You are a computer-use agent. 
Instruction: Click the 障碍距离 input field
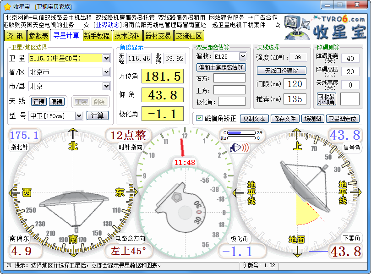350,59
